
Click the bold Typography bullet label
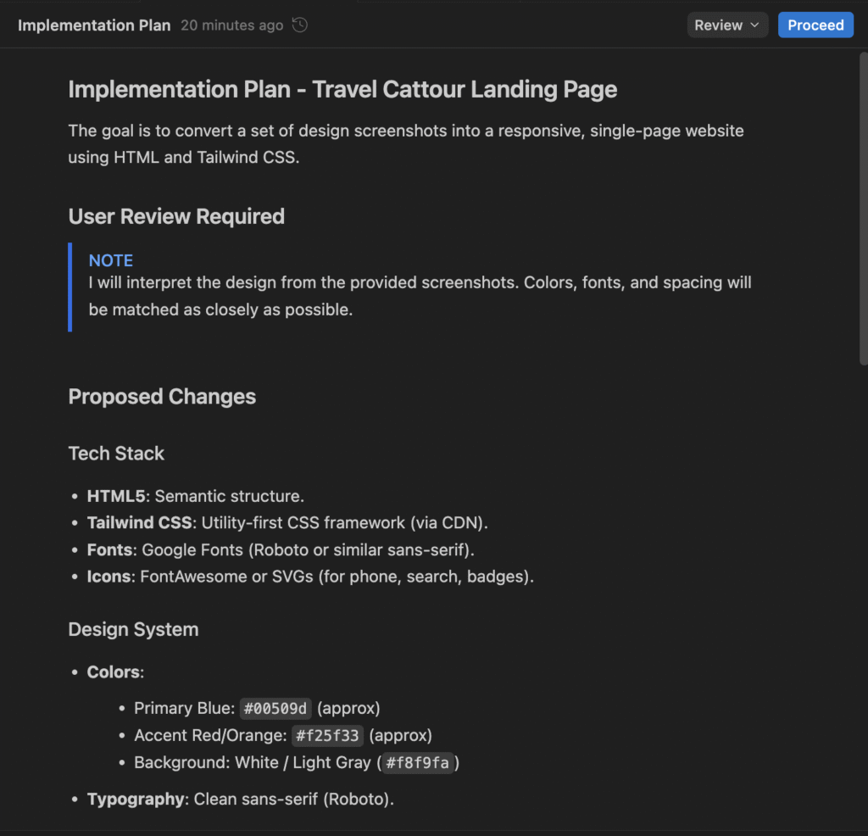click(x=136, y=799)
